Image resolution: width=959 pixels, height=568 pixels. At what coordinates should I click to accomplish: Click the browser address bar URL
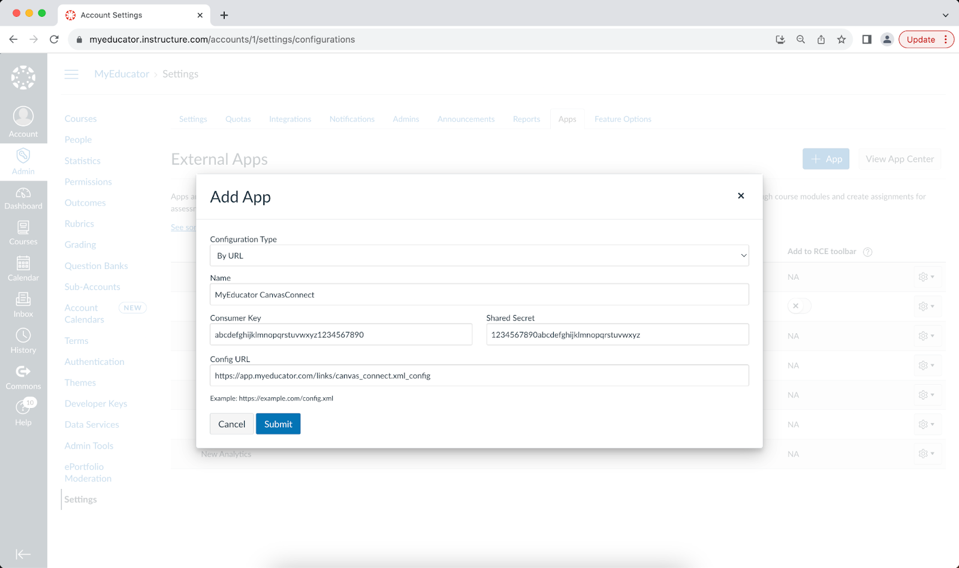click(222, 40)
